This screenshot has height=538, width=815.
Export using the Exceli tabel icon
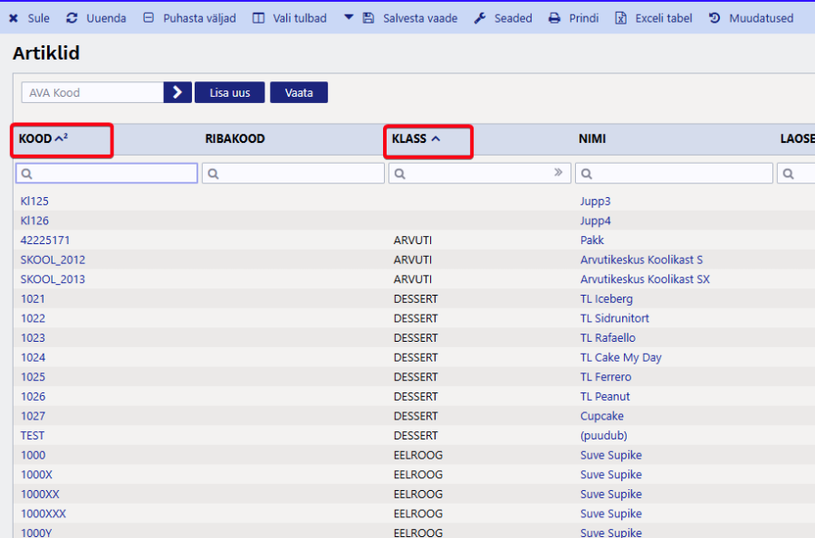(621, 18)
